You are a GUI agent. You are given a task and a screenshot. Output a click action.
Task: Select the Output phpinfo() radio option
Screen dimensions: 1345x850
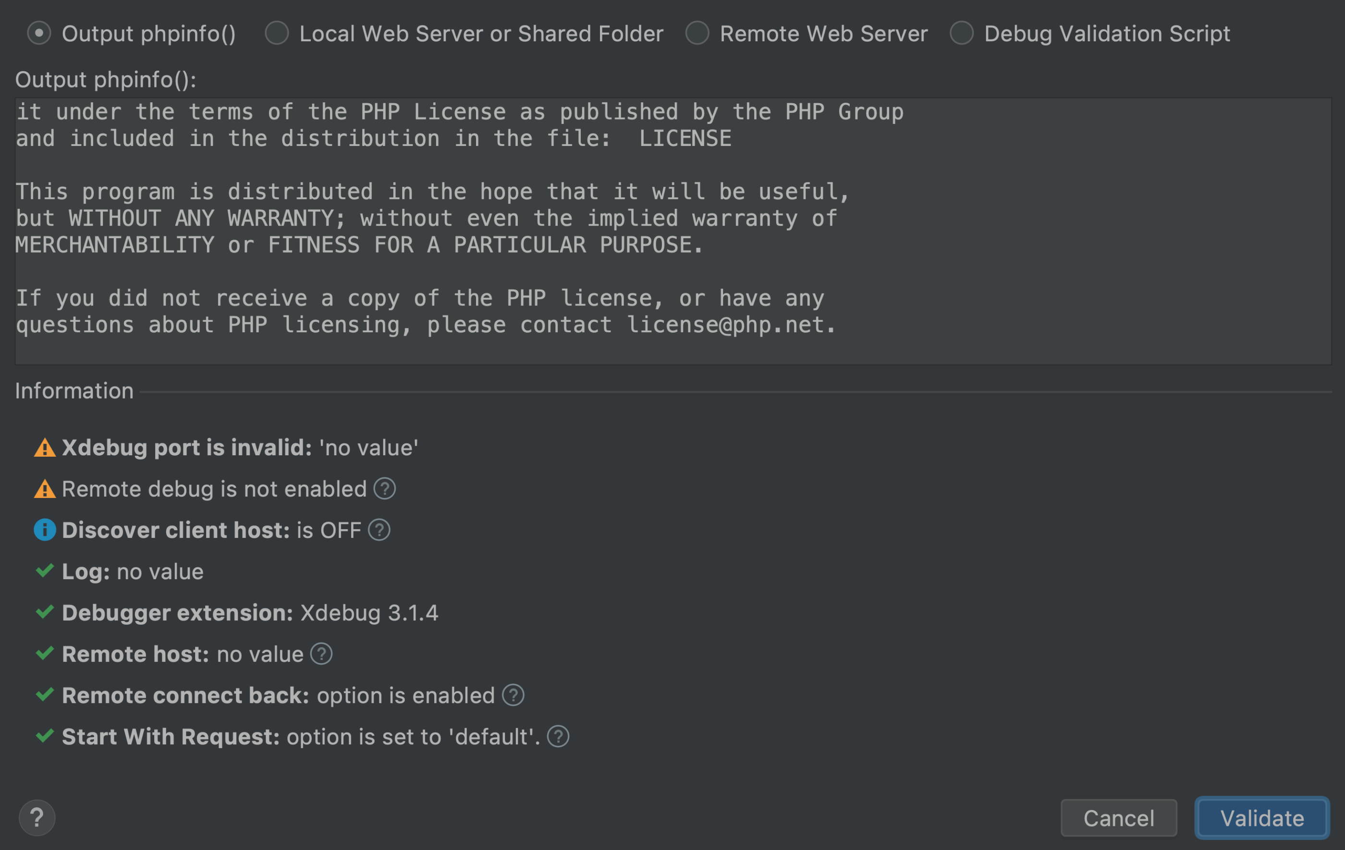pos(39,34)
